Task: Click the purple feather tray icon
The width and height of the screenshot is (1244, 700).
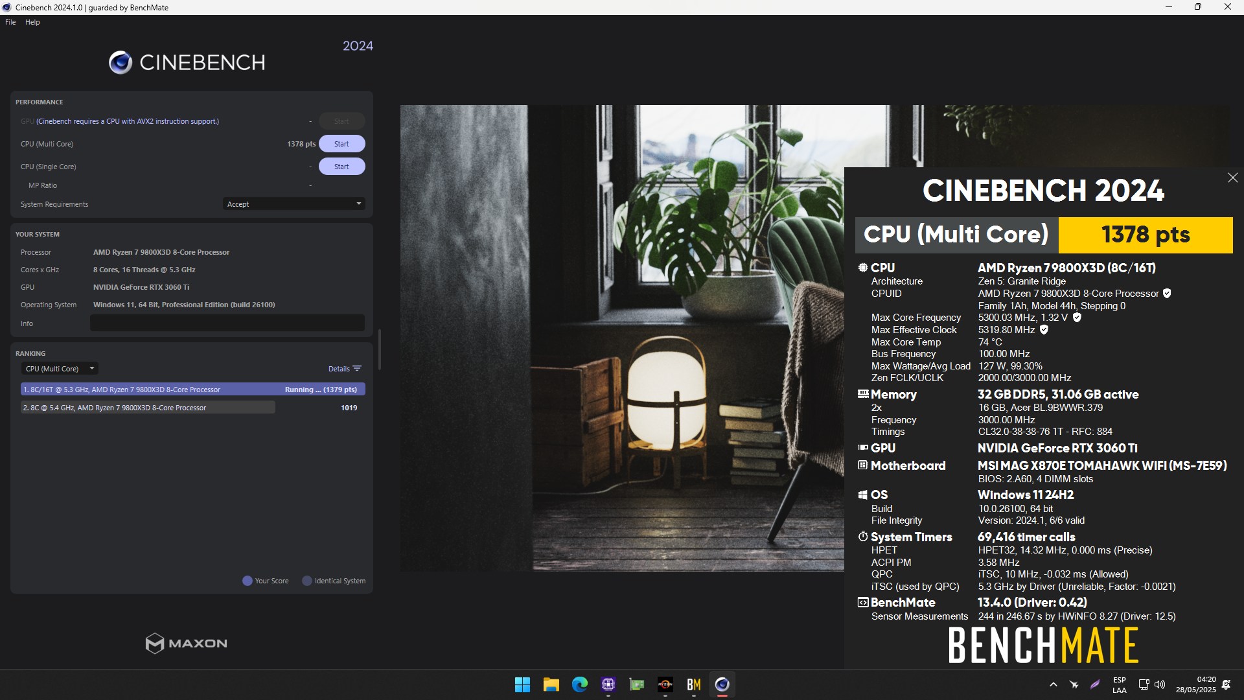Action: [x=1095, y=684]
